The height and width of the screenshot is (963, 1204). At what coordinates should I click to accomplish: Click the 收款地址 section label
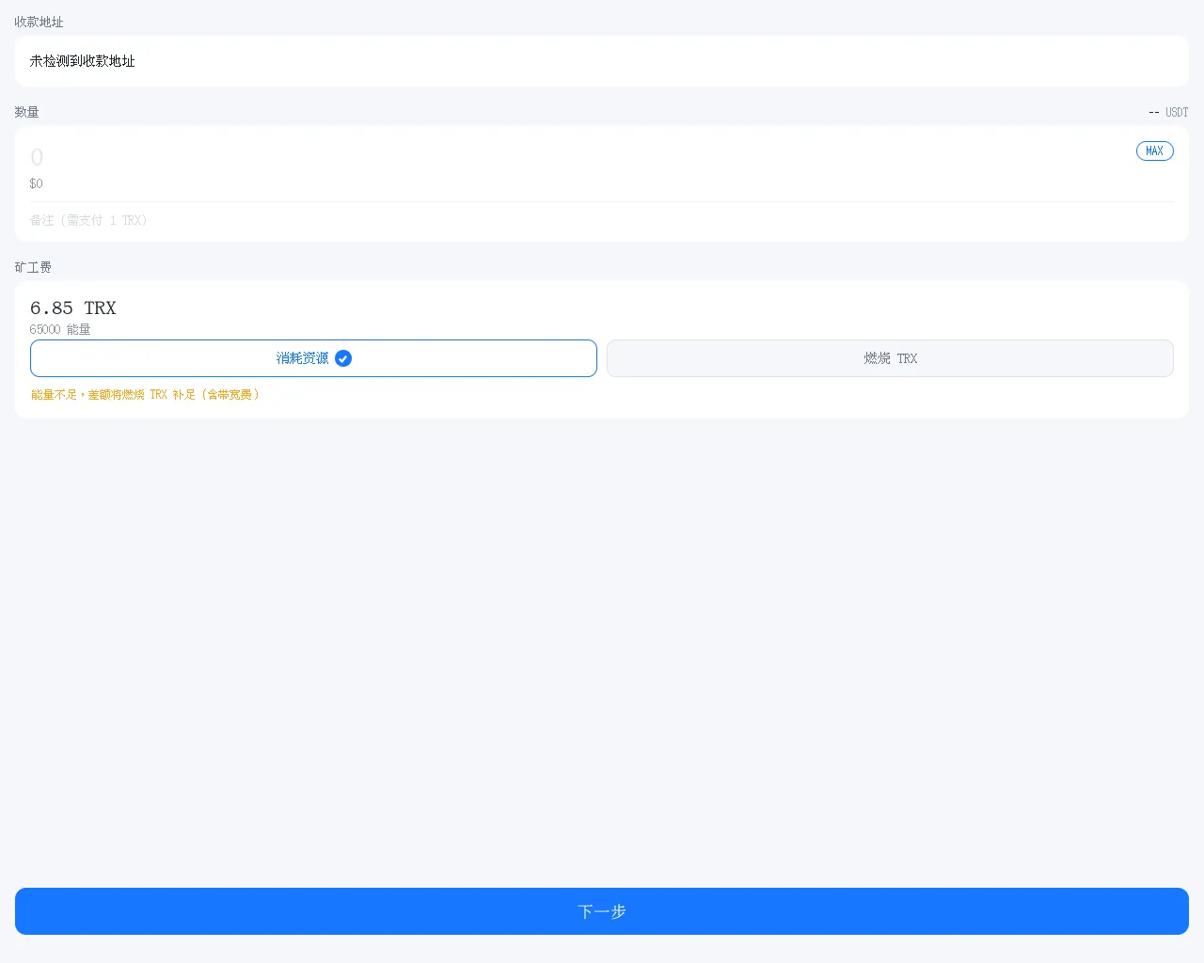(x=39, y=22)
